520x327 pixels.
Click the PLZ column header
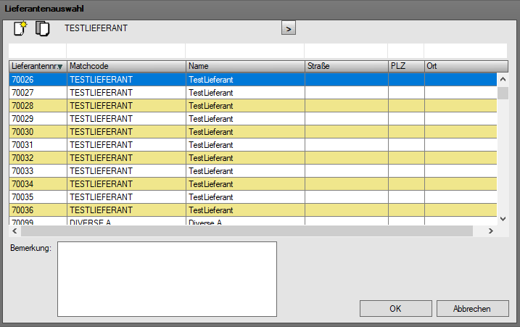coord(406,66)
